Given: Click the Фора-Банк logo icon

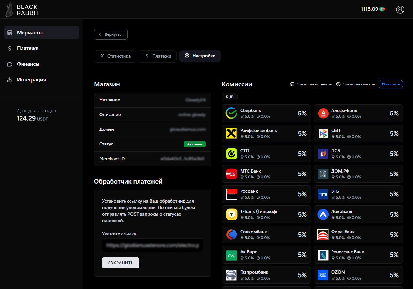Looking at the screenshot, I should tap(323, 235).
